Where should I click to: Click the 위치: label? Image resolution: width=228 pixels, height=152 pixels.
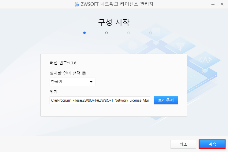[54, 92]
